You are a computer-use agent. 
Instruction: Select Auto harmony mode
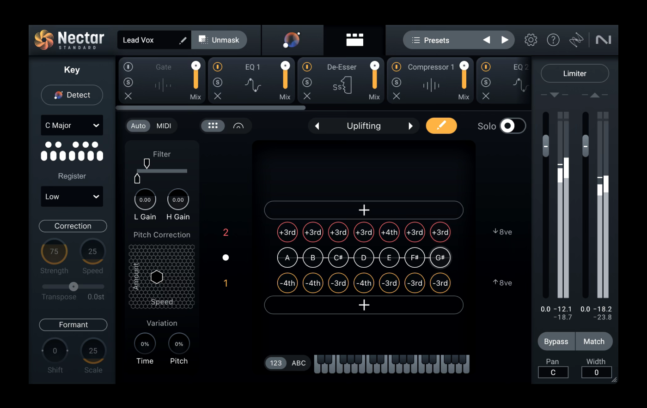(138, 126)
